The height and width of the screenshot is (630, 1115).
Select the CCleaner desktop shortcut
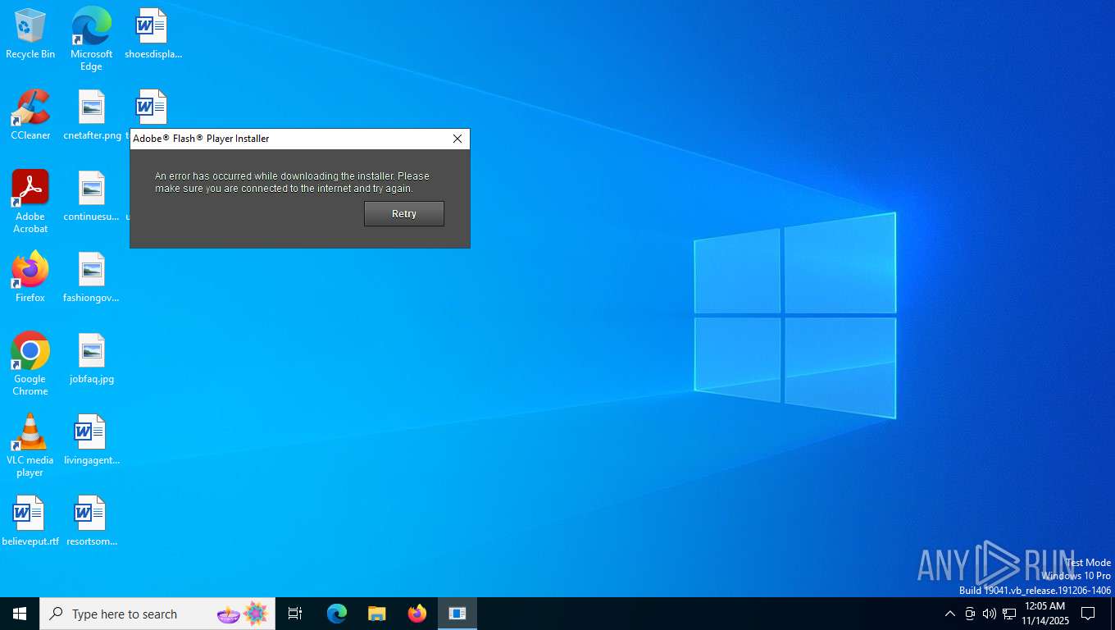(x=30, y=115)
